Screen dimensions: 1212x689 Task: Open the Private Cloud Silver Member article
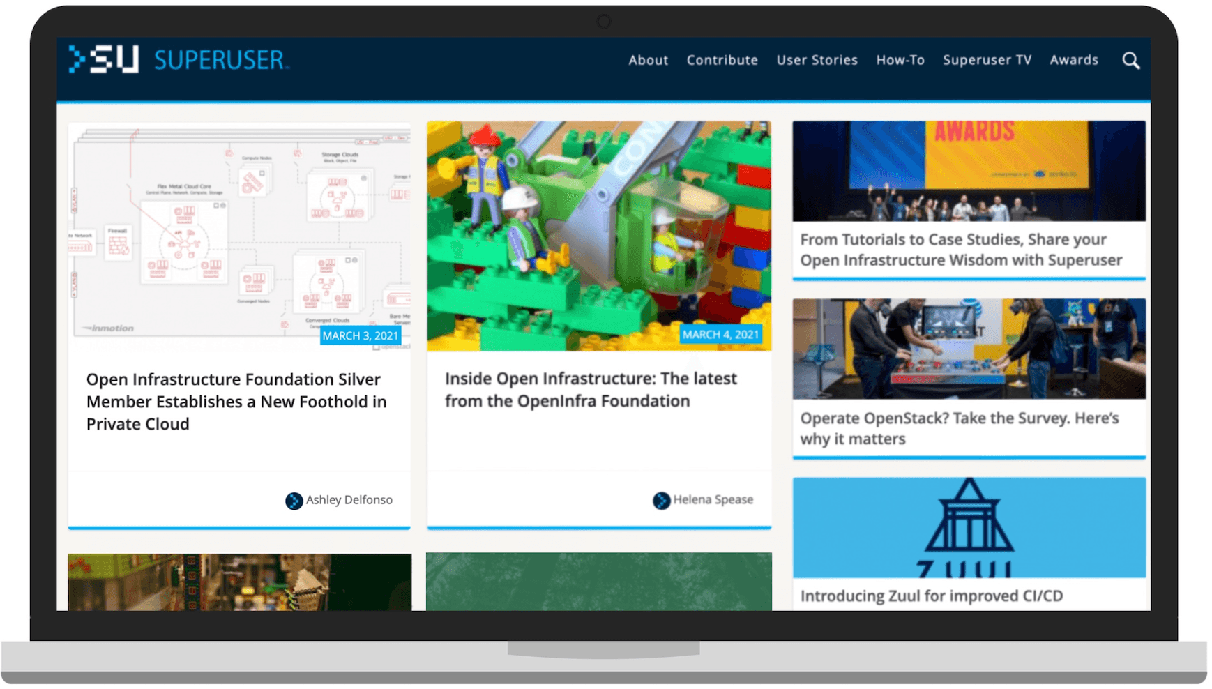tap(236, 402)
